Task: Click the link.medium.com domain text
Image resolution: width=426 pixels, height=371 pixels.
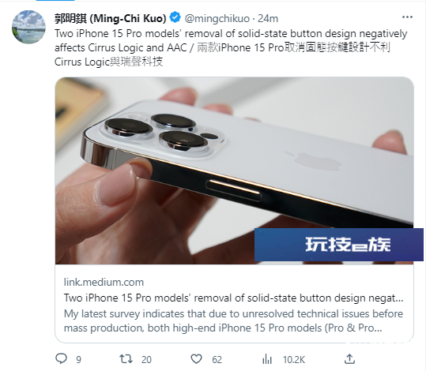Action: (x=104, y=282)
